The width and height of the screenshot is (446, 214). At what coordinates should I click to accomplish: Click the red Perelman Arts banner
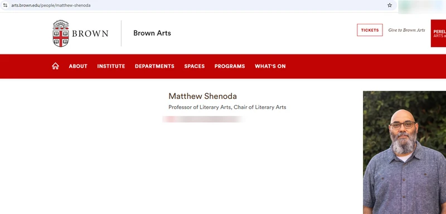pyautogui.click(x=438, y=33)
